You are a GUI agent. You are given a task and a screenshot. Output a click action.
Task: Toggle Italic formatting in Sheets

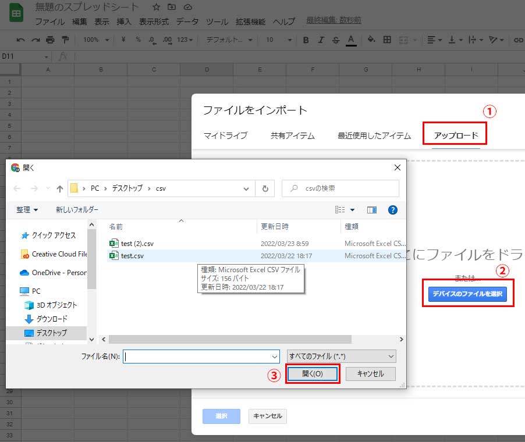click(x=321, y=40)
